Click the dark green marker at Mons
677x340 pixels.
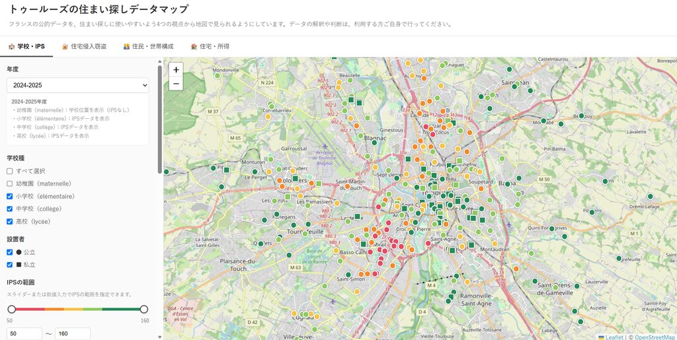tap(606, 182)
